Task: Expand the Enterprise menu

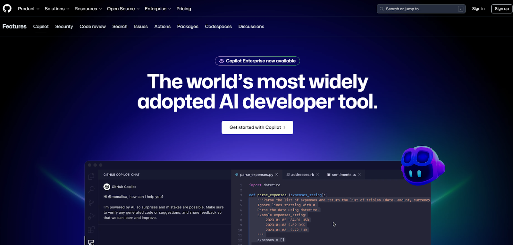Action: [158, 9]
